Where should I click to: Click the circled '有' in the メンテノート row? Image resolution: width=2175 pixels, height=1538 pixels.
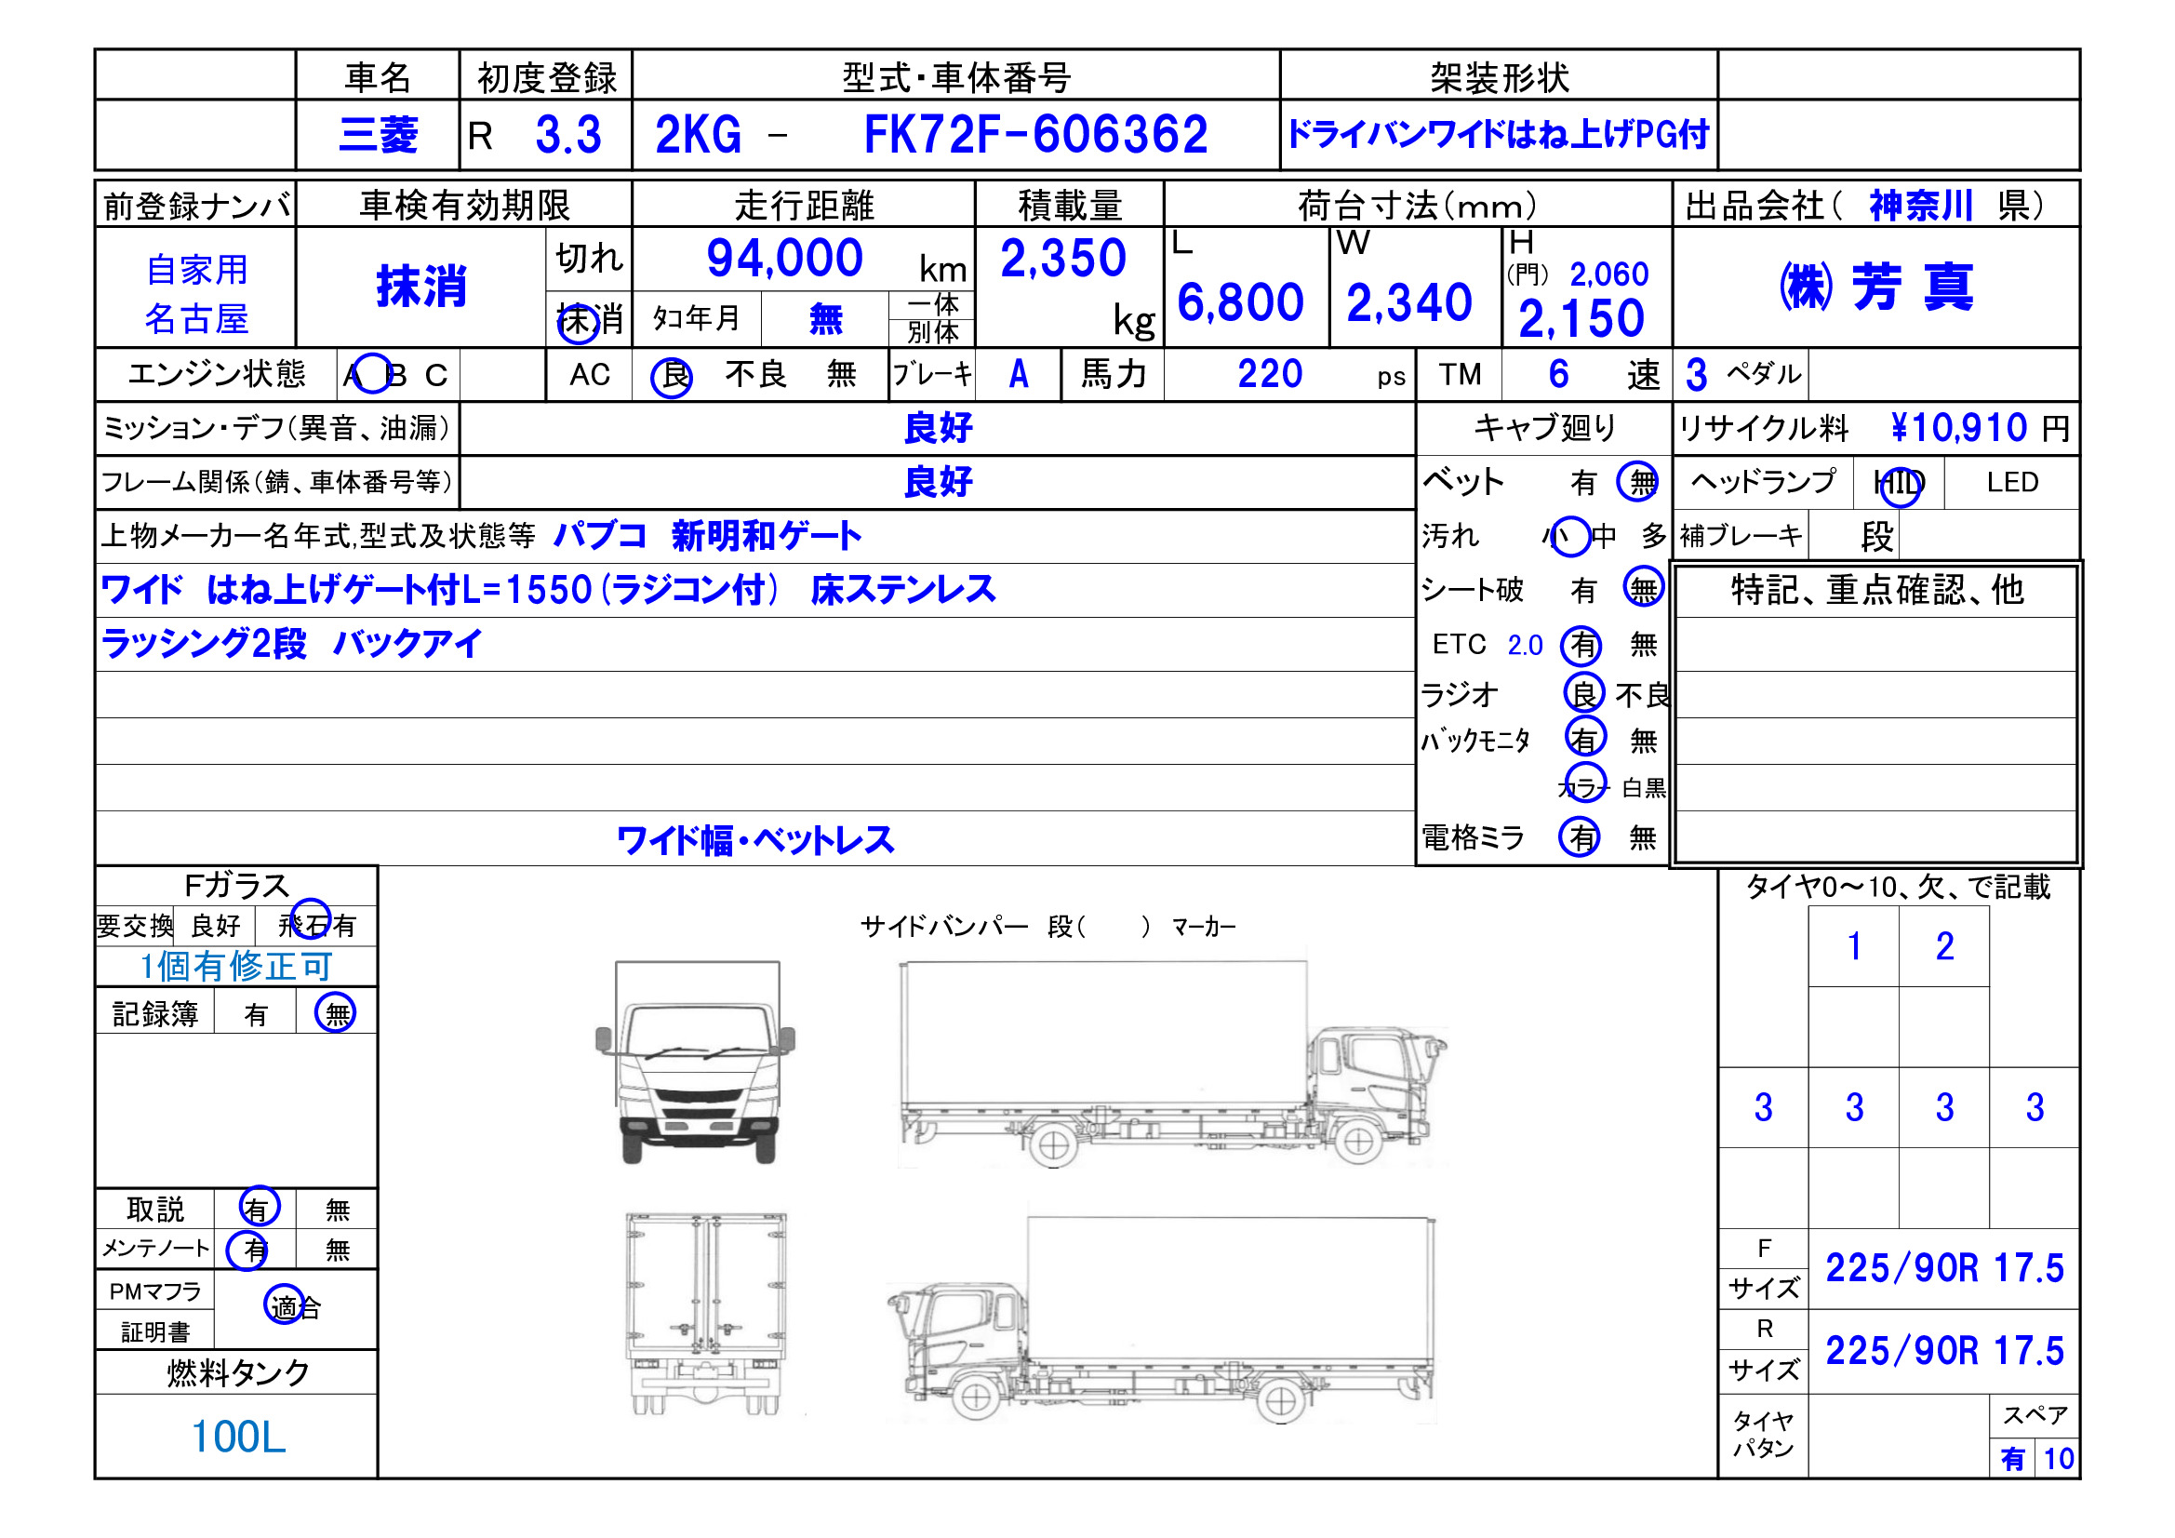coord(248,1250)
